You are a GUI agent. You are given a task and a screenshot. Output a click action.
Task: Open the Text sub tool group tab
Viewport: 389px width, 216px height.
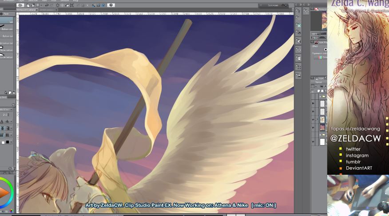pyautogui.click(x=7, y=14)
